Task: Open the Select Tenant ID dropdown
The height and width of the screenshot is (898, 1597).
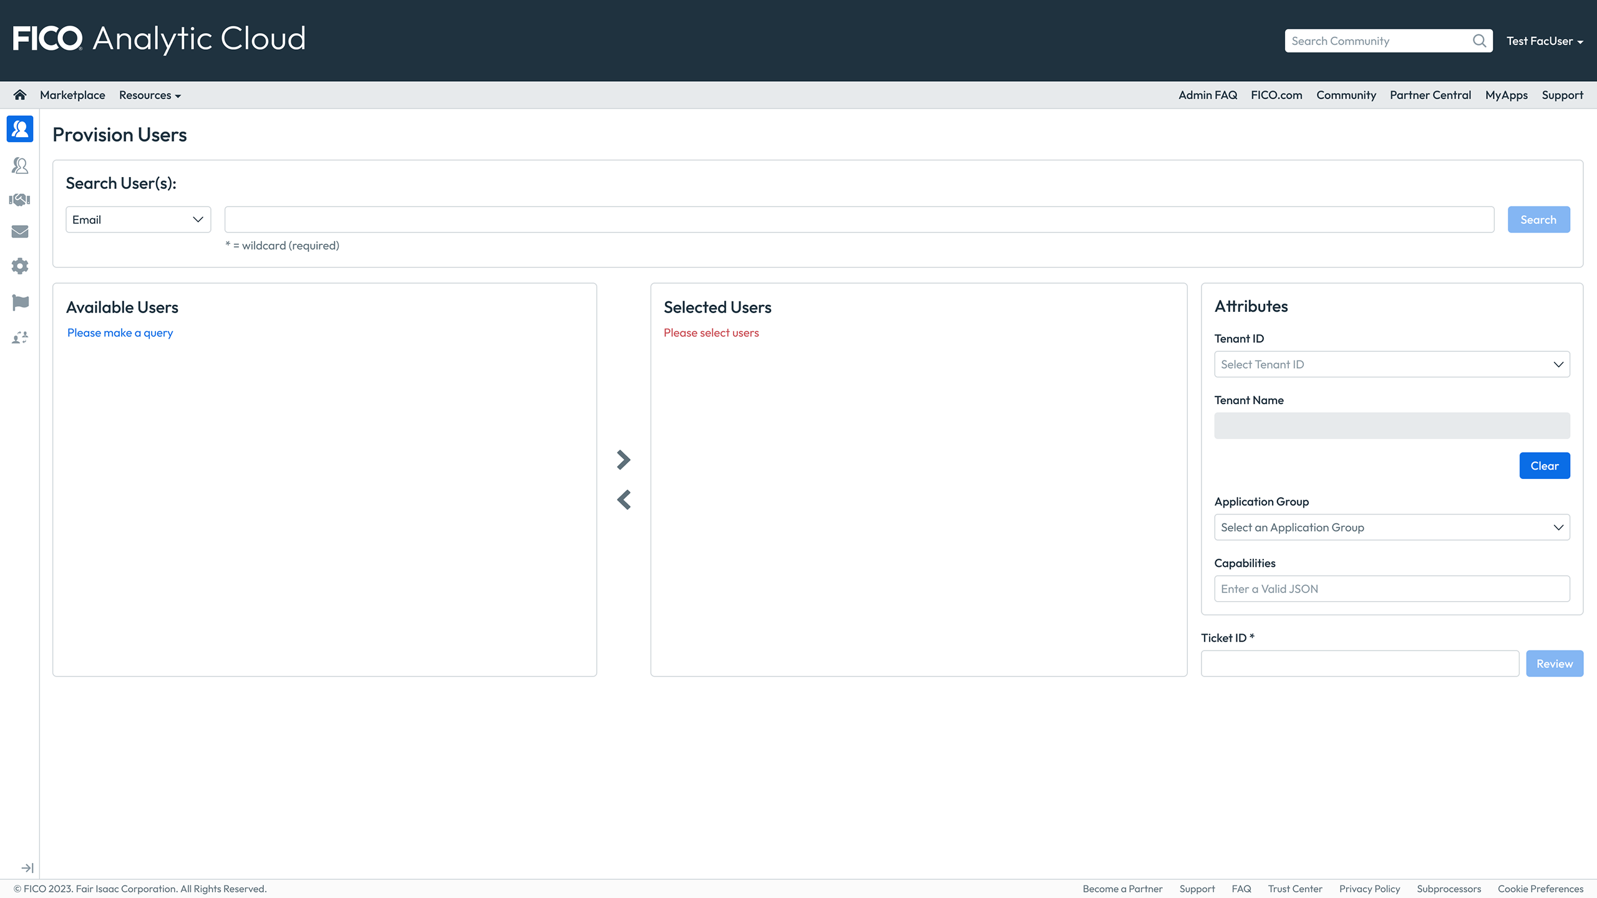Action: [x=1391, y=364]
